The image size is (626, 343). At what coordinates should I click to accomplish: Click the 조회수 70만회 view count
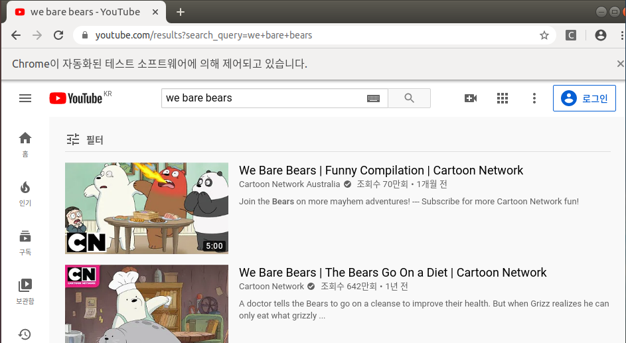coord(382,184)
